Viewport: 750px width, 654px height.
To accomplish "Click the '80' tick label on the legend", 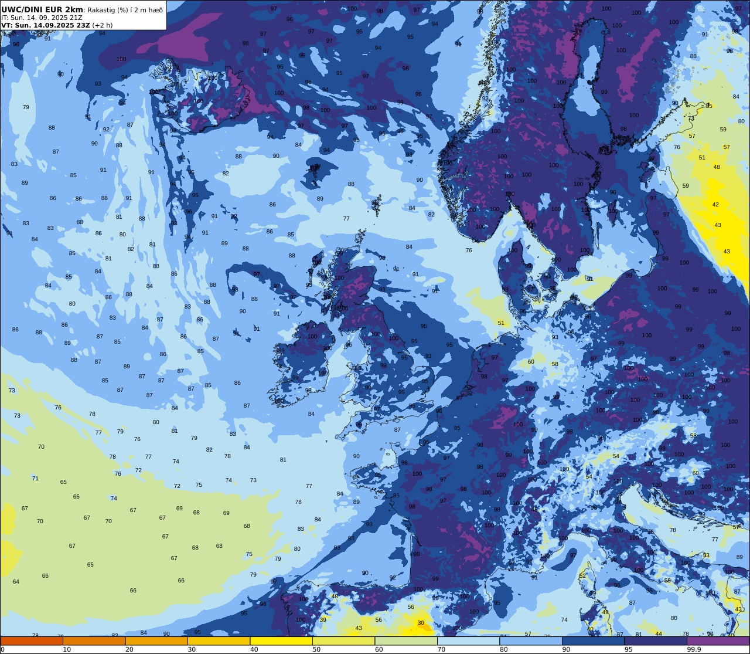I will click(503, 649).
